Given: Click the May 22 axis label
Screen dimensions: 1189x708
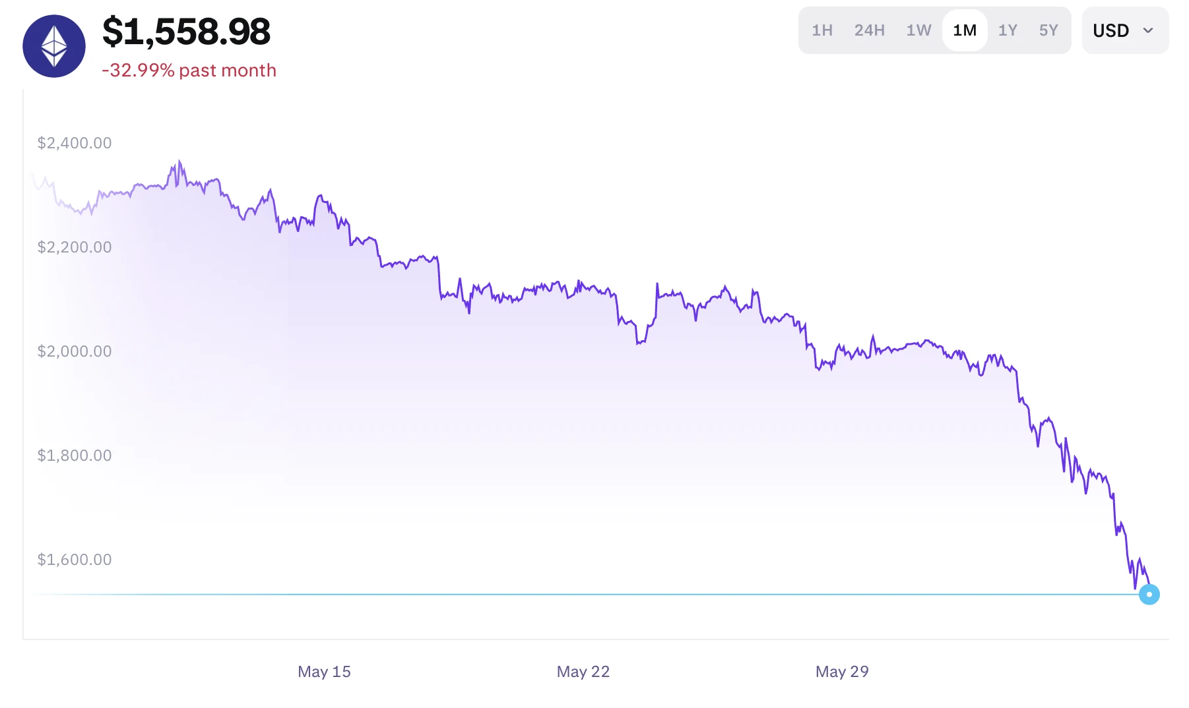Looking at the screenshot, I should click(x=583, y=671).
